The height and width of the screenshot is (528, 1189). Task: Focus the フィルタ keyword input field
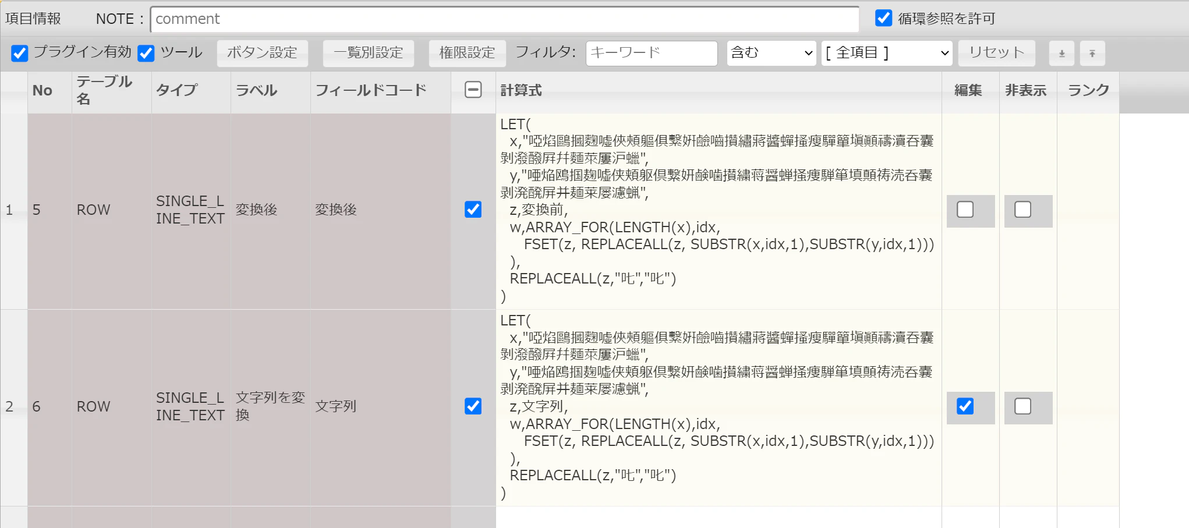coord(652,53)
